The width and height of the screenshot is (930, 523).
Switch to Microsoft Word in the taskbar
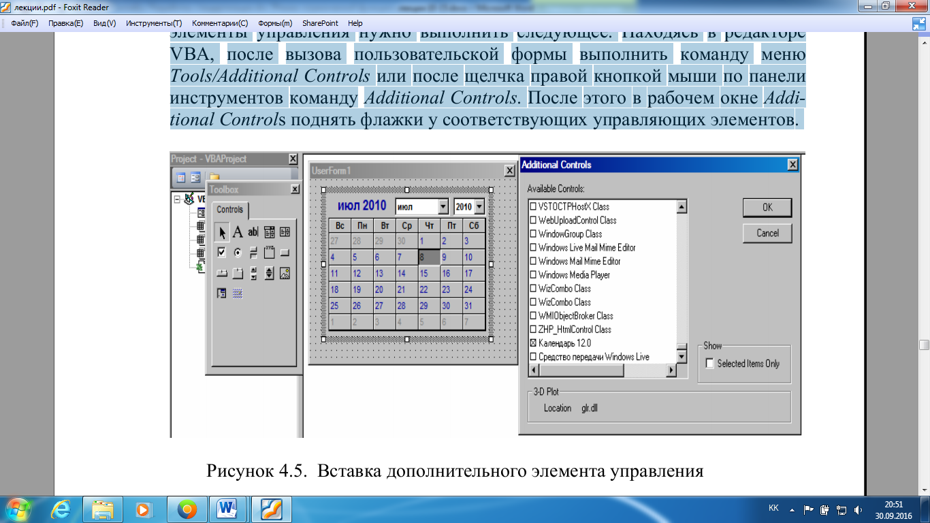[x=228, y=509]
